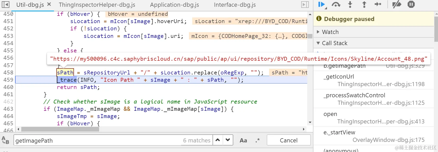
Task: Toggle the find and replace icon
Action: [x=5, y=140]
